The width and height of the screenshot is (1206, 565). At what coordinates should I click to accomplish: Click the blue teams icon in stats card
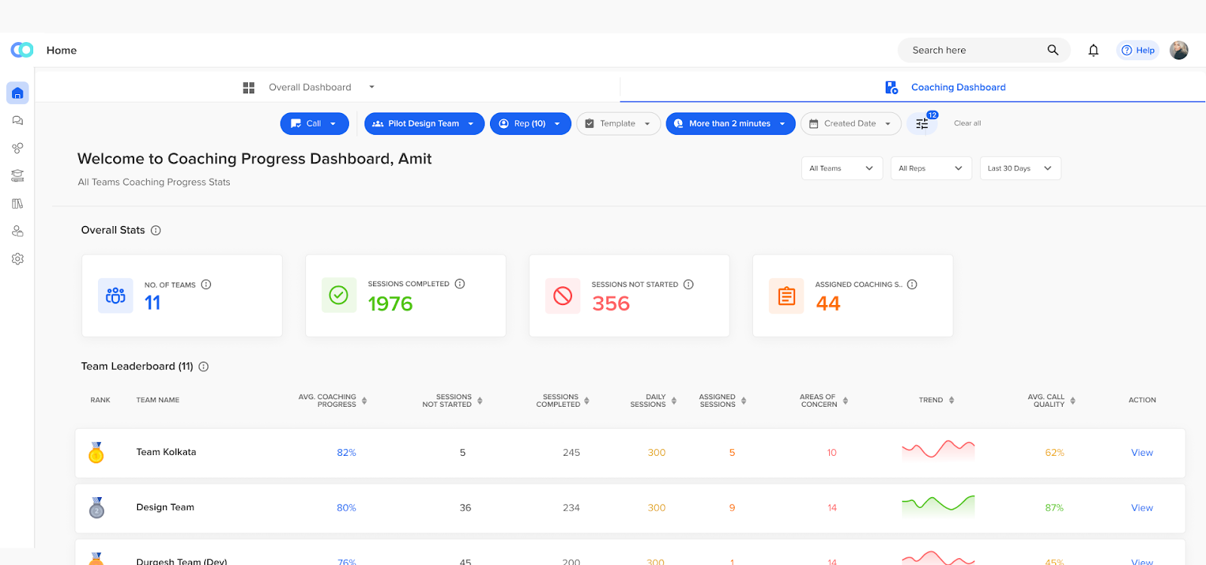(x=115, y=296)
